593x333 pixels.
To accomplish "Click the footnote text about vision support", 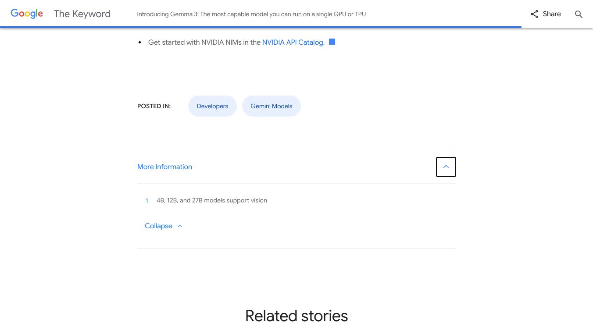I will coord(212,200).
